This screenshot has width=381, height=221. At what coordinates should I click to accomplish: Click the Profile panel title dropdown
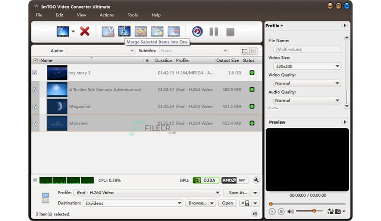(274, 26)
